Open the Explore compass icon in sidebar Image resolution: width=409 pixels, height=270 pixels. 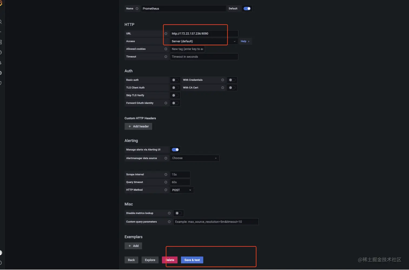tap(1, 52)
